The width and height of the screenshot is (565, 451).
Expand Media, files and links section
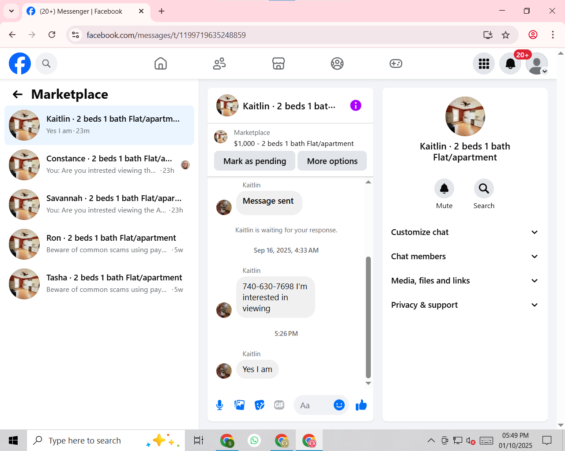465,281
